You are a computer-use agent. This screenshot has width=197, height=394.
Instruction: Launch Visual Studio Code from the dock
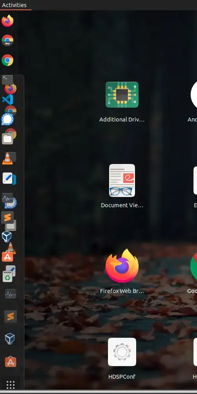point(7,99)
